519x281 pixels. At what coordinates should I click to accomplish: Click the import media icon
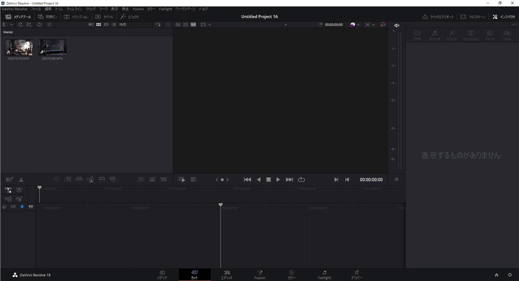pyautogui.click(x=20, y=25)
